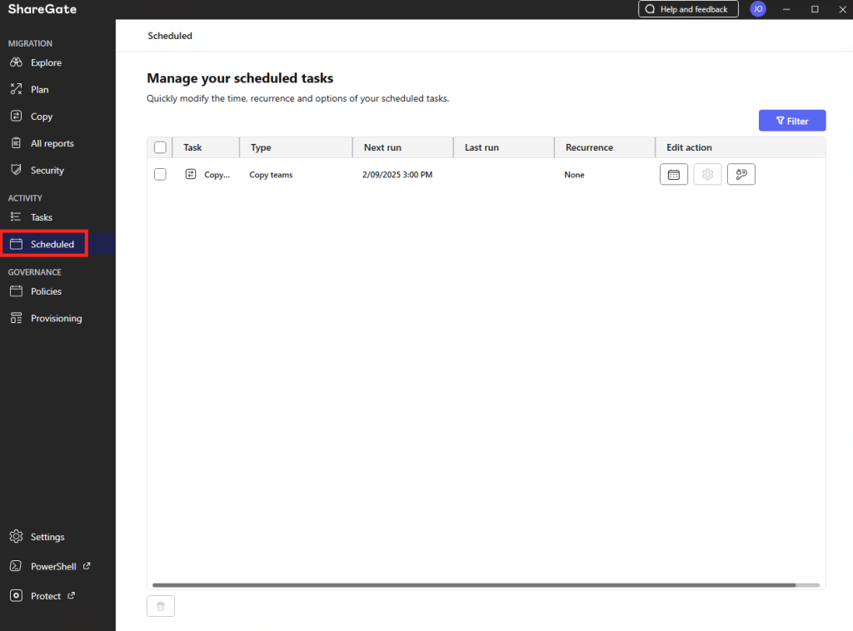Image resolution: width=853 pixels, height=631 pixels.
Task: Open All reports
Action: (52, 143)
